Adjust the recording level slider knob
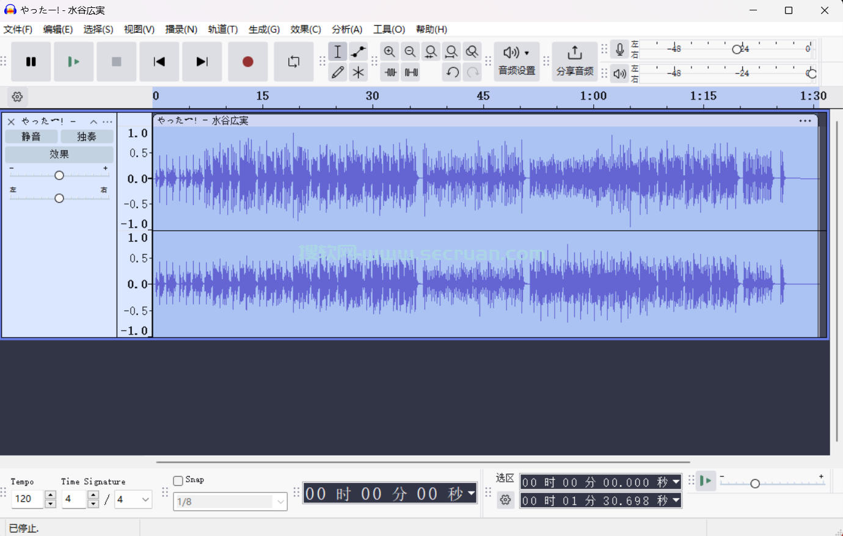Image resolution: width=843 pixels, height=536 pixels. pyautogui.click(x=737, y=49)
